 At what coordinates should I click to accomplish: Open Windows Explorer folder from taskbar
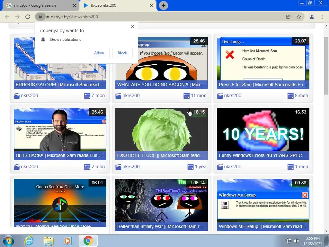[49, 241]
